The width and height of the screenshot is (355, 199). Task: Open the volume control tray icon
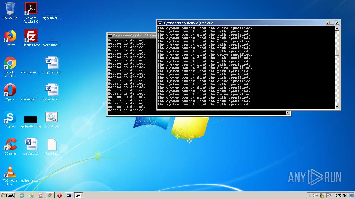315,195
